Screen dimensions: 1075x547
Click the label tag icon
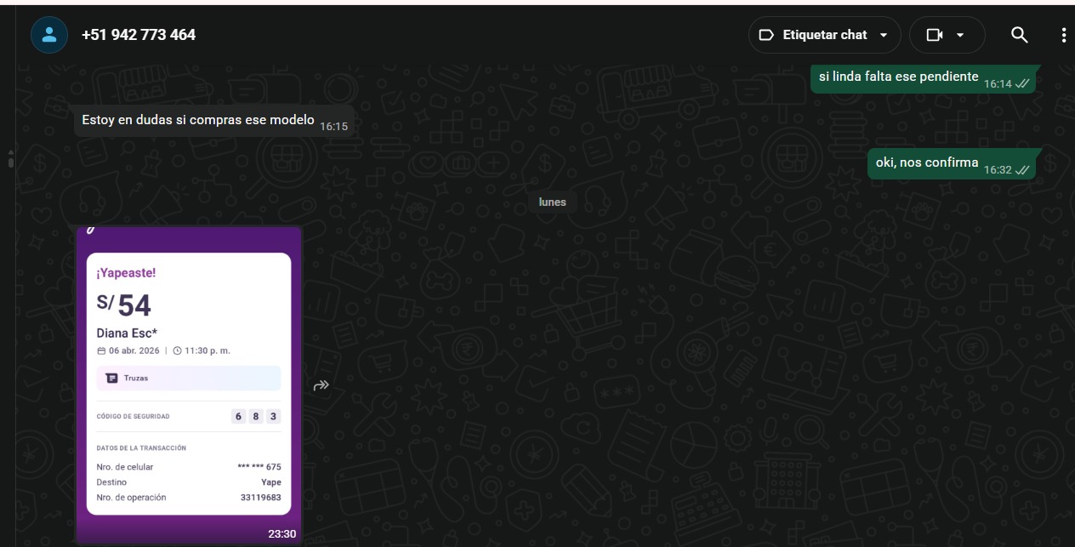[765, 35]
